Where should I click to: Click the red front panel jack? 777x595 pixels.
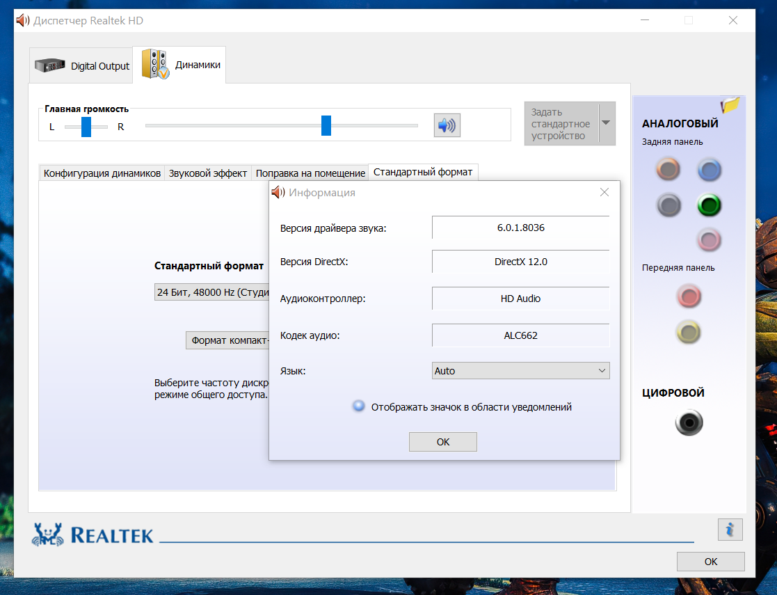[689, 296]
